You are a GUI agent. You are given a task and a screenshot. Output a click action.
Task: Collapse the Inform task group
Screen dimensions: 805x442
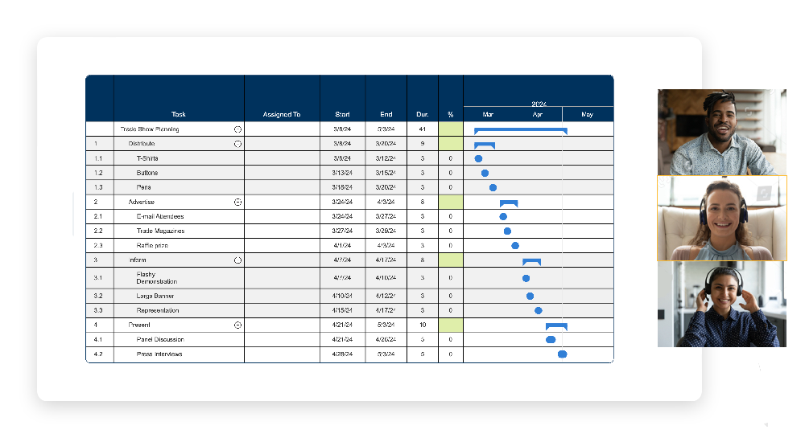click(x=237, y=260)
